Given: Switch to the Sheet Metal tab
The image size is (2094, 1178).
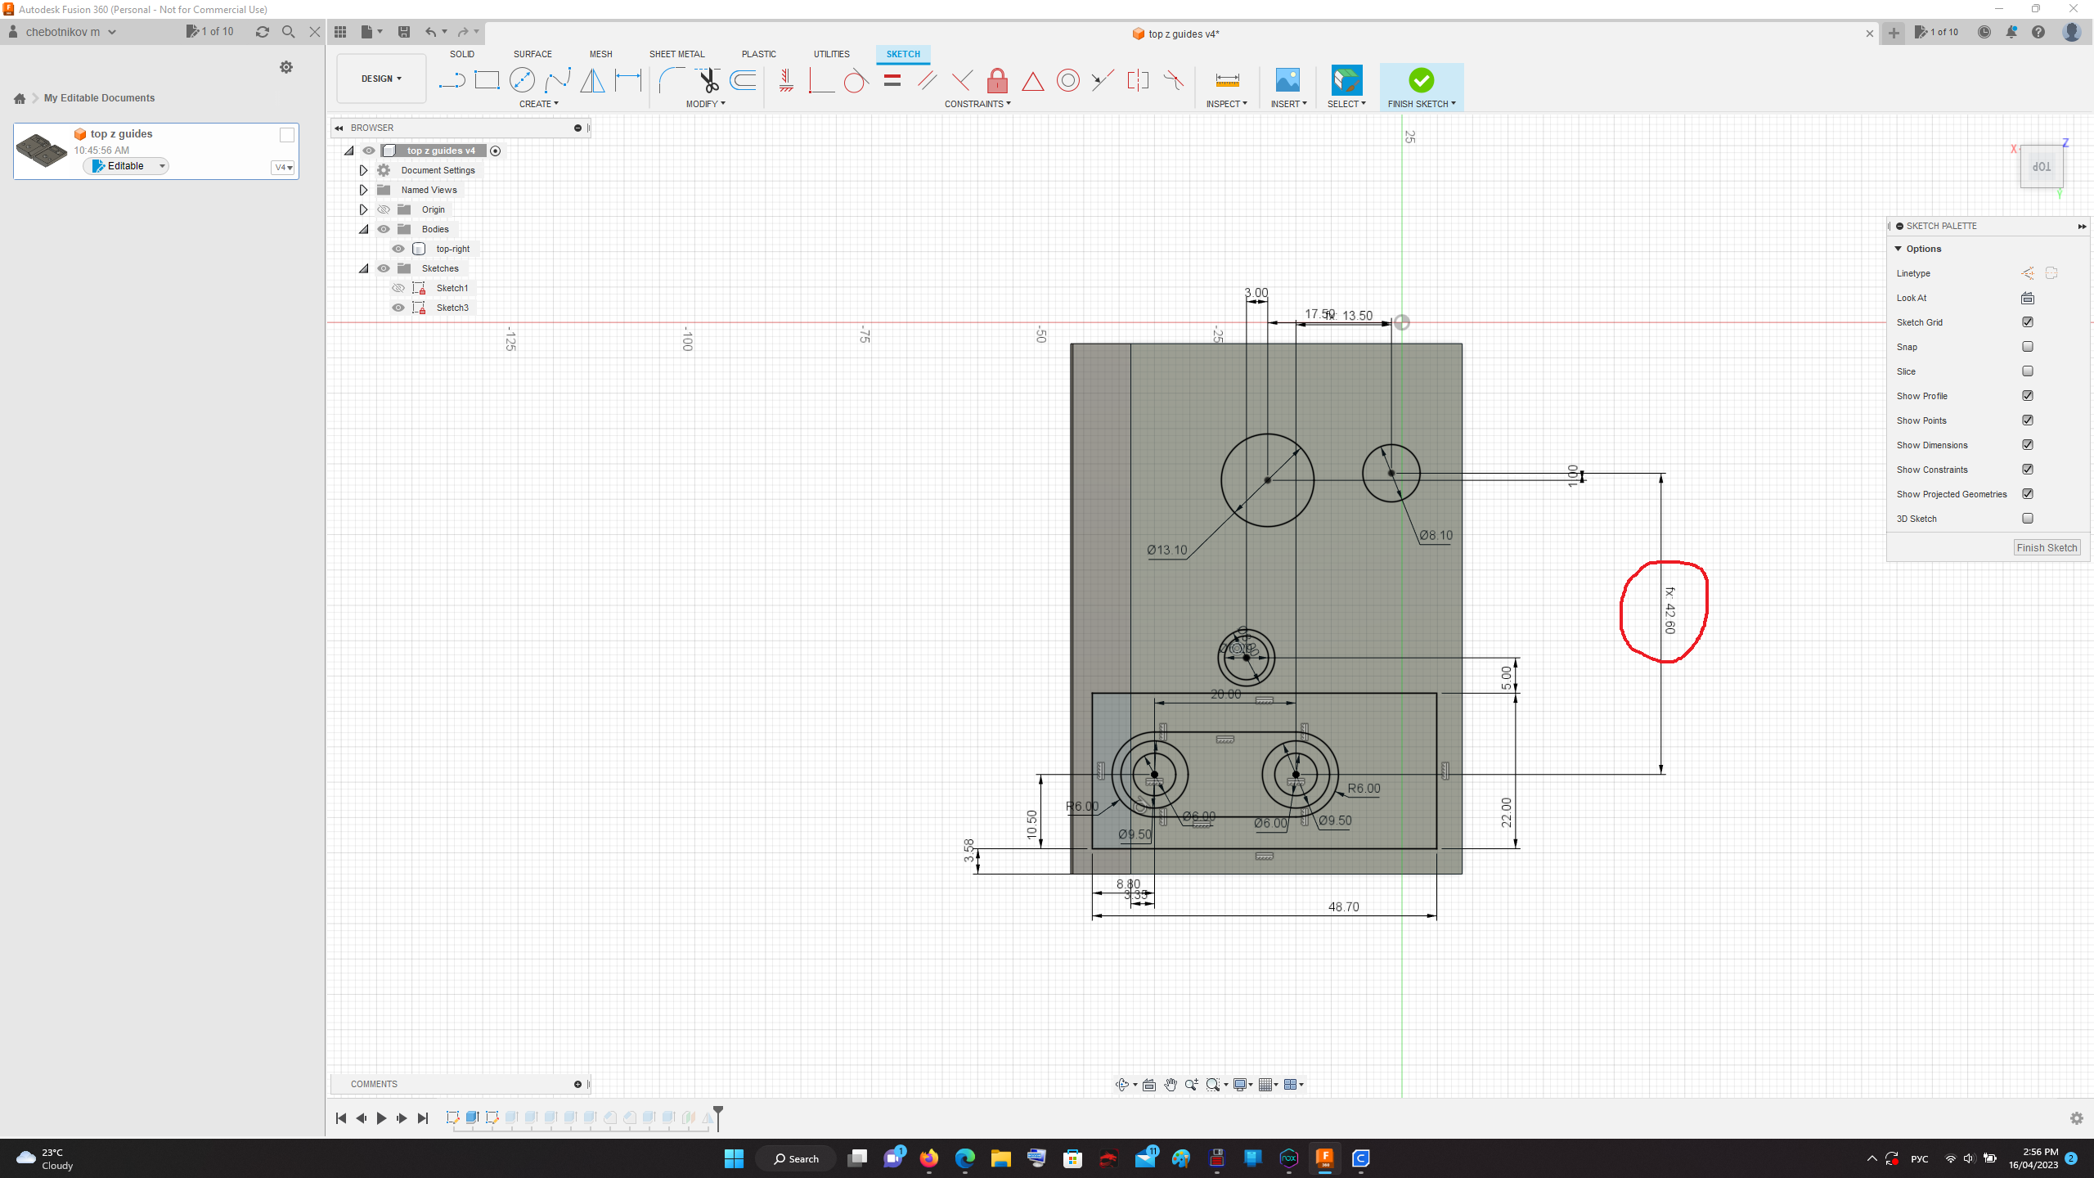Looking at the screenshot, I should point(676,54).
